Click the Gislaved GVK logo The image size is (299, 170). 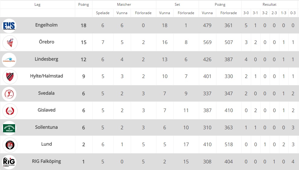click(10, 111)
